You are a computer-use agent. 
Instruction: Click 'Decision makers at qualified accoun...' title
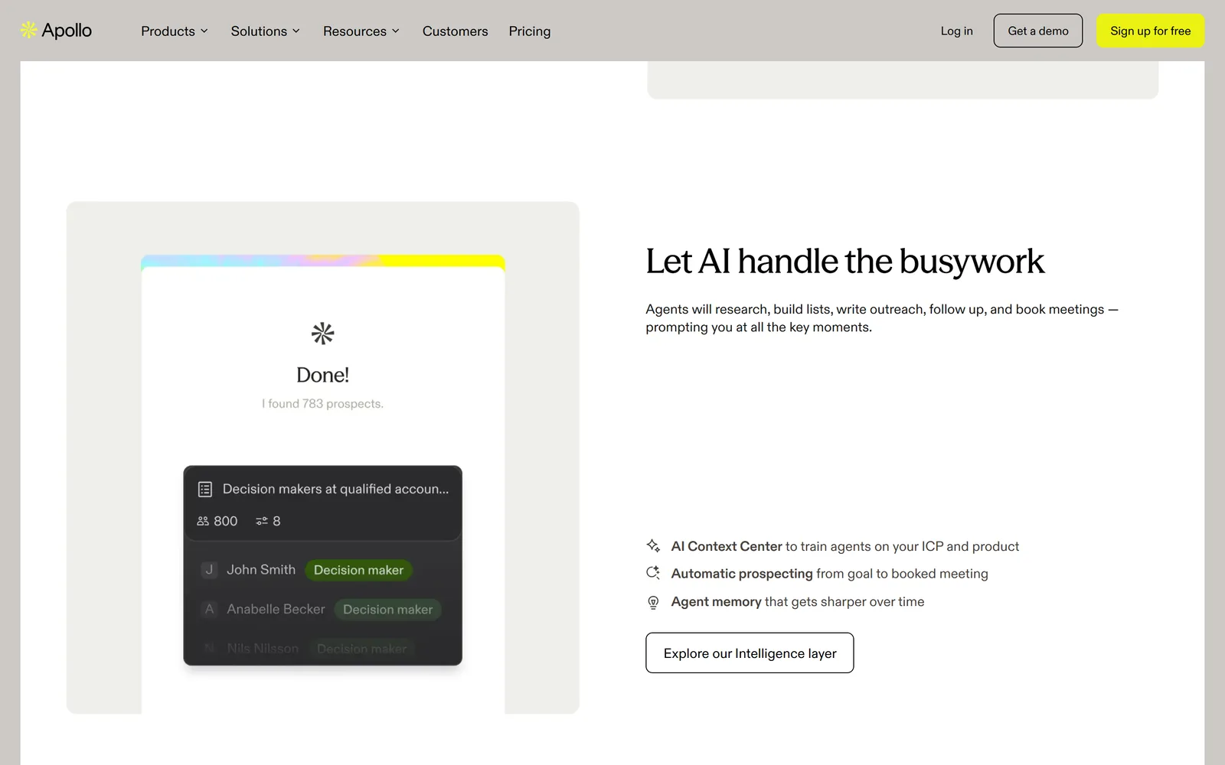point(335,489)
